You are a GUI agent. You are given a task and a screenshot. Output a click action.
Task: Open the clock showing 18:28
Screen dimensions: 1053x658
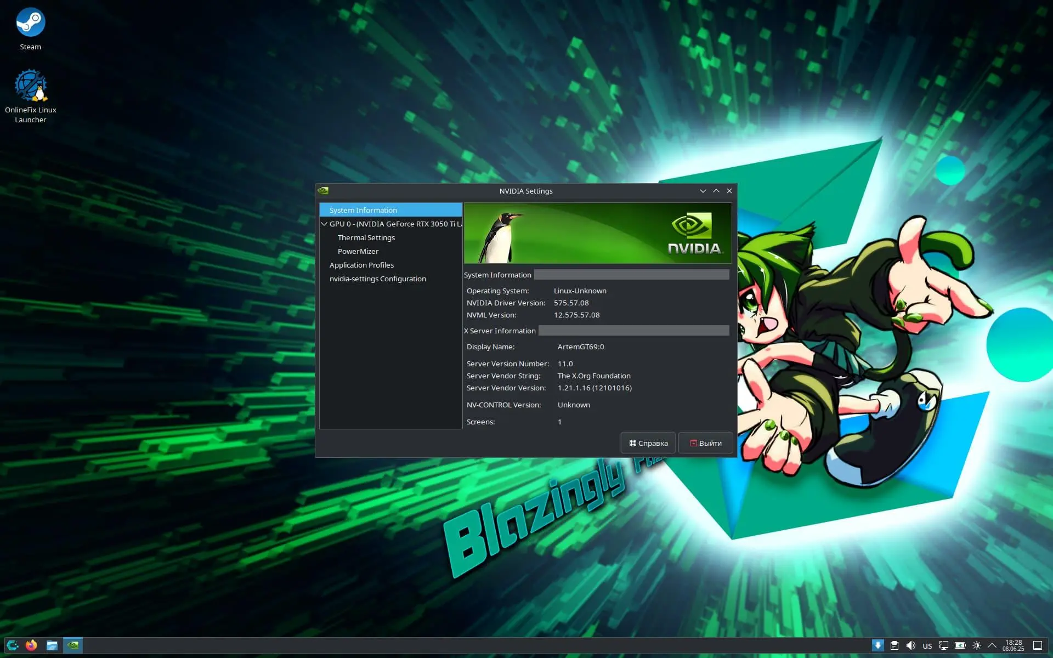1014,645
